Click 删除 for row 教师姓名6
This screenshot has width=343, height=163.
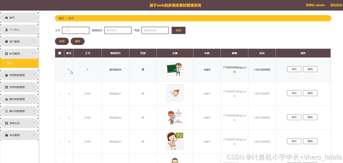(310, 117)
